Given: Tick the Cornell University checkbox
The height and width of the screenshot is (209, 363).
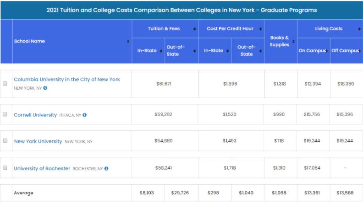Looking at the screenshot, I should (x=5, y=114).
